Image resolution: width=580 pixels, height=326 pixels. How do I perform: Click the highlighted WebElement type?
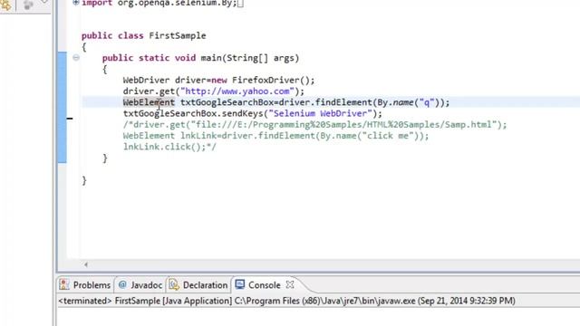[x=149, y=102]
